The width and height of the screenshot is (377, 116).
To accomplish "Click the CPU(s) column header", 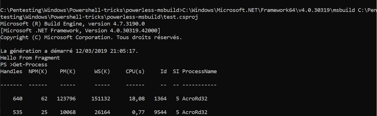I will (135, 71).
